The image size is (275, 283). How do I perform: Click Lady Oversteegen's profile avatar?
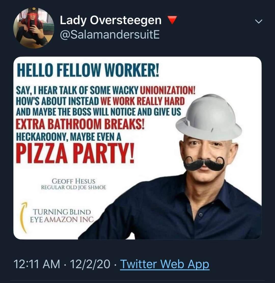click(34, 28)
